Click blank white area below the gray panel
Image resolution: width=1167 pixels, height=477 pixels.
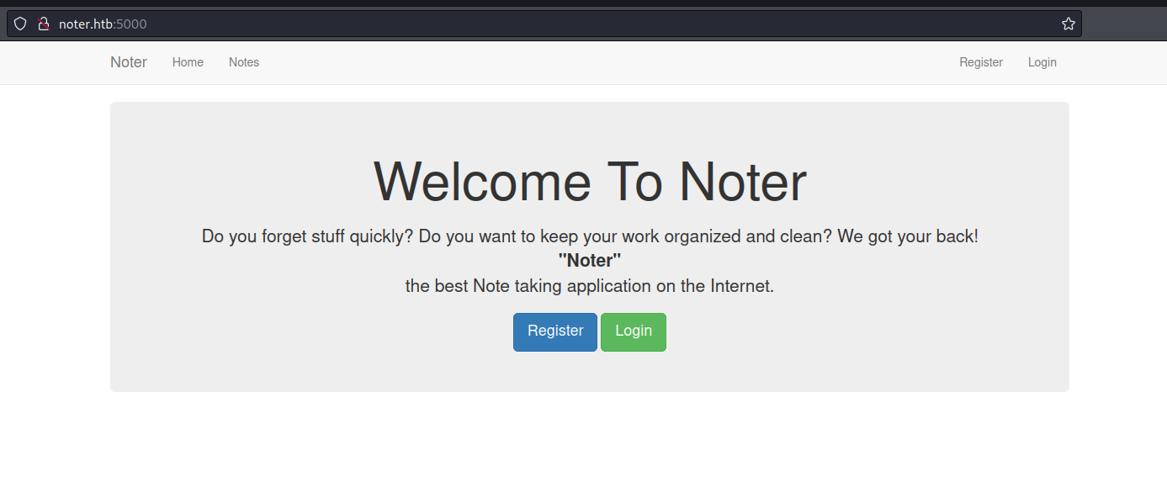point(589,433)
